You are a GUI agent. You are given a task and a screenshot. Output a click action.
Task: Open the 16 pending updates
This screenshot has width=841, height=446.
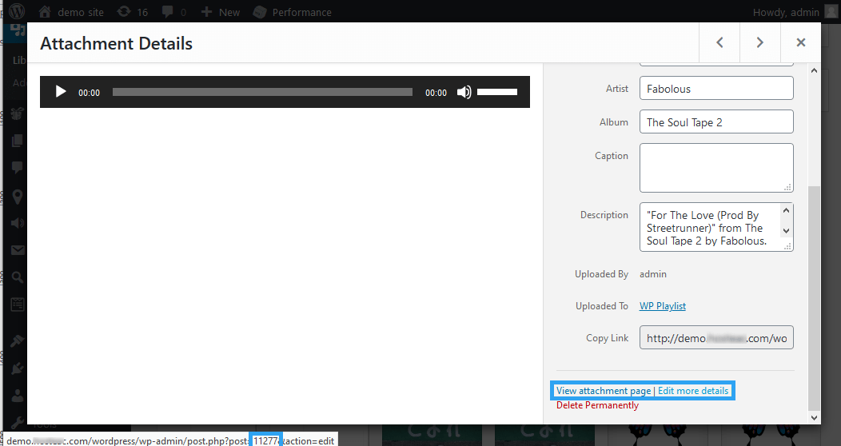click(133, 12)
